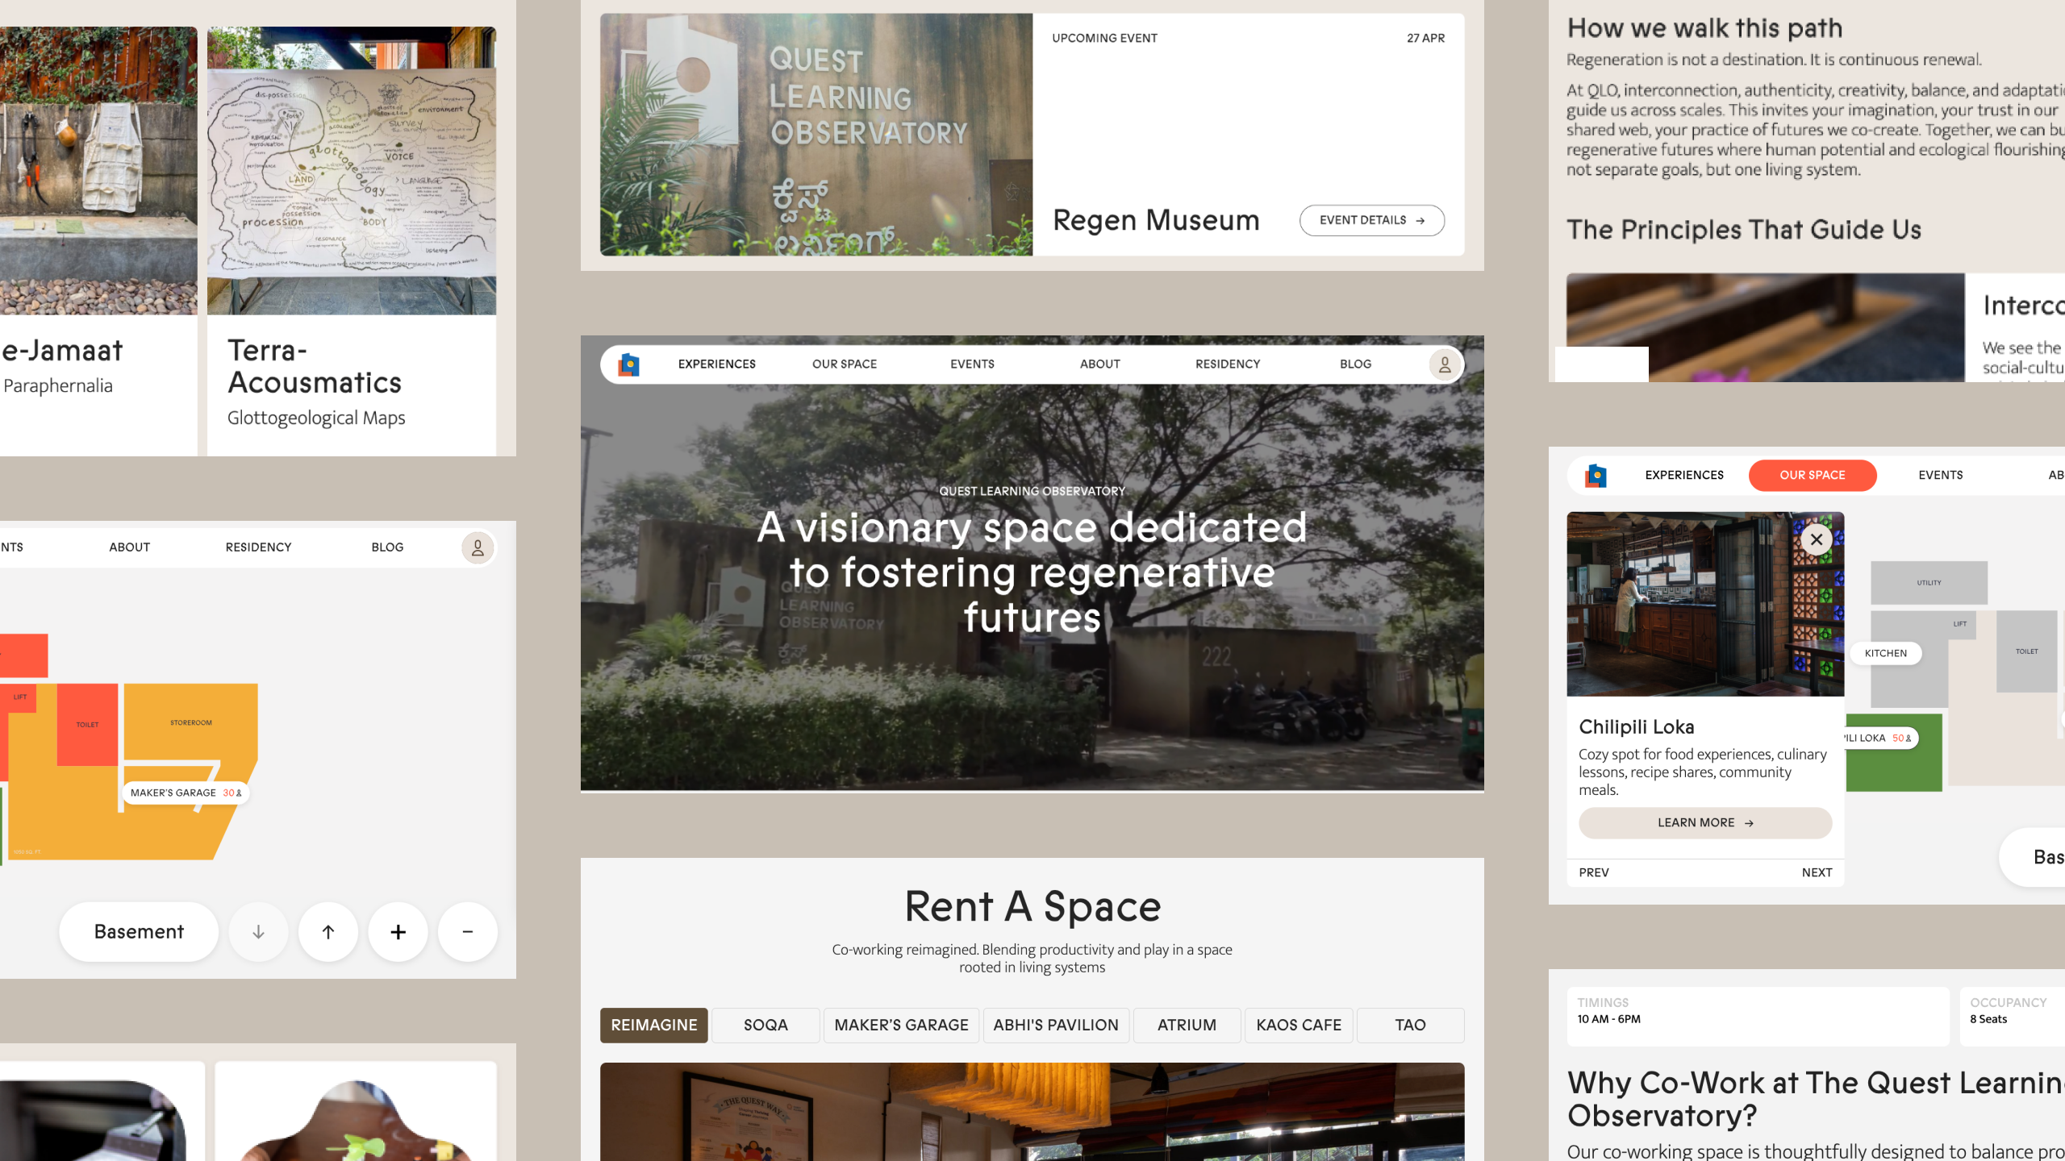2065x1161 pixels.
Task: Click the Basement floor label button
Action: pos(139,932)
